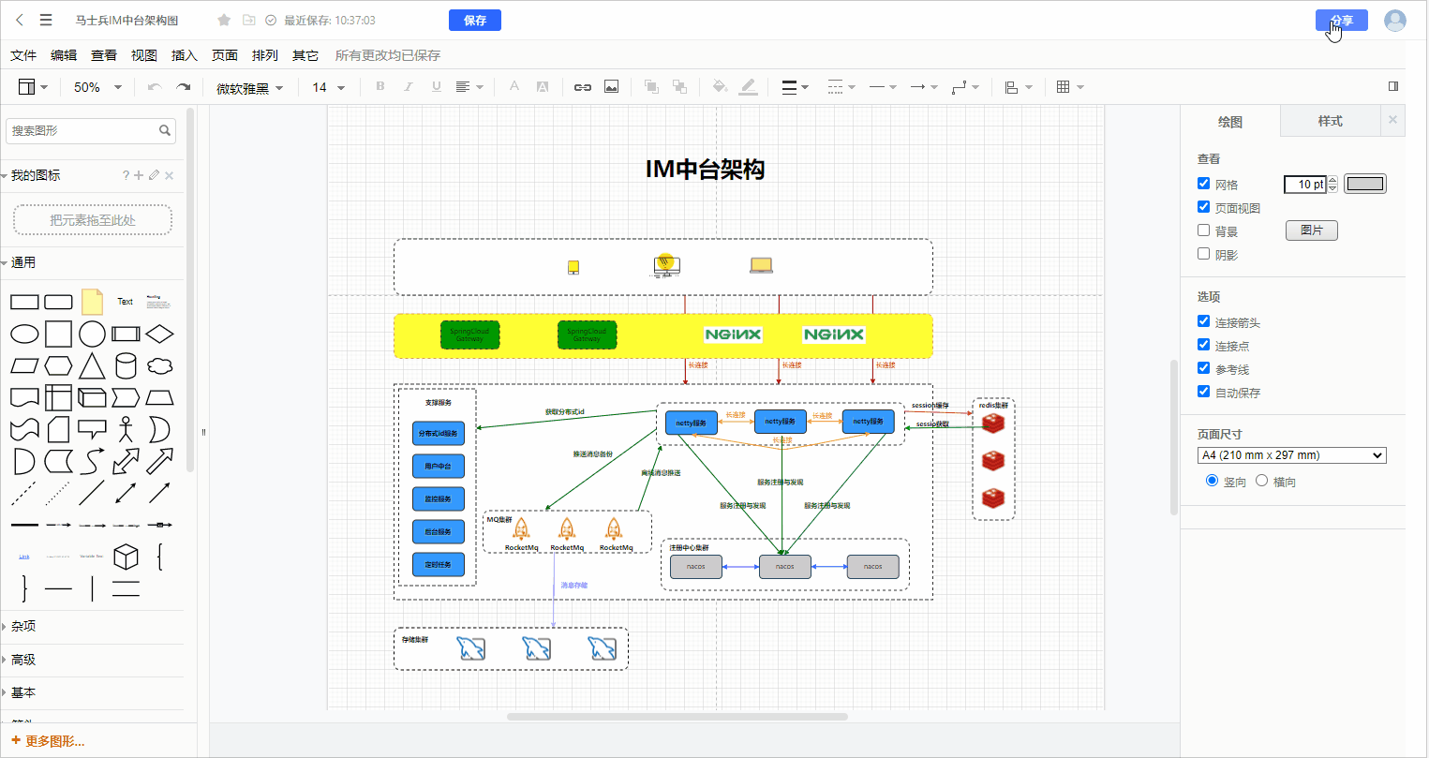Star the document as favorite
1429x758 pixels.
pos(224,20)
